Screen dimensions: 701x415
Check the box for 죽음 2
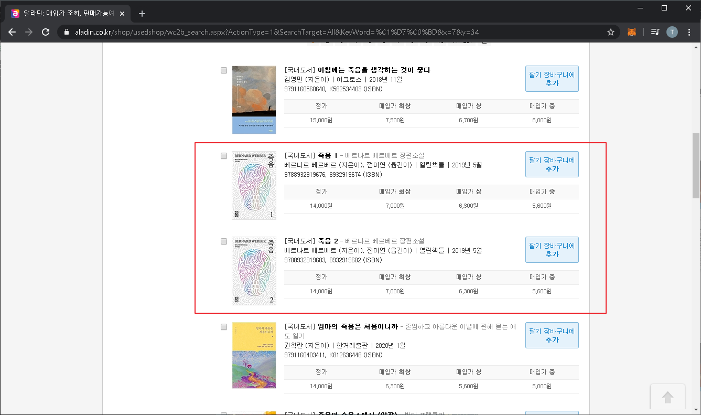(224, 241)
